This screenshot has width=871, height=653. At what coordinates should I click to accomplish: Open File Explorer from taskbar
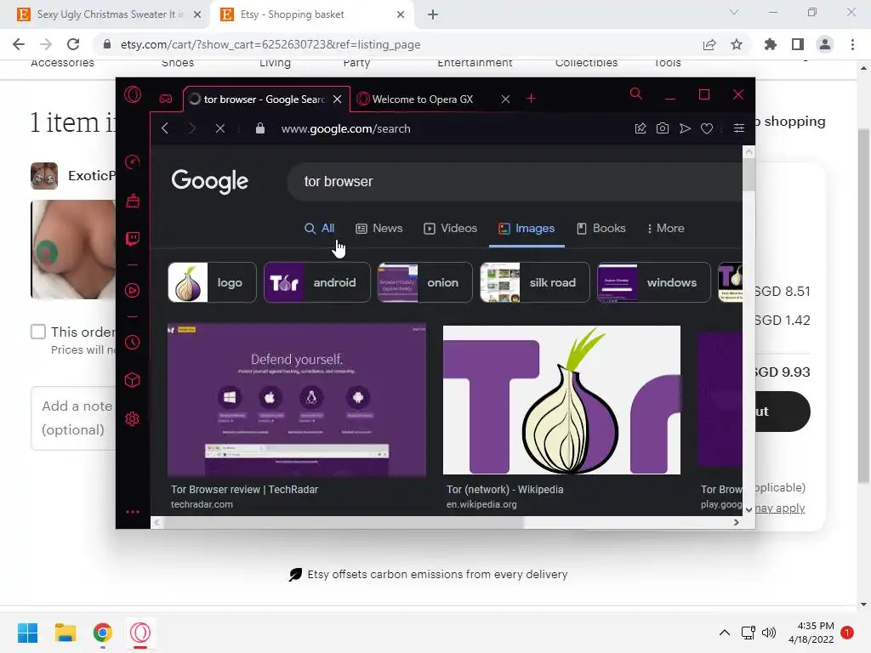point(65,633)
